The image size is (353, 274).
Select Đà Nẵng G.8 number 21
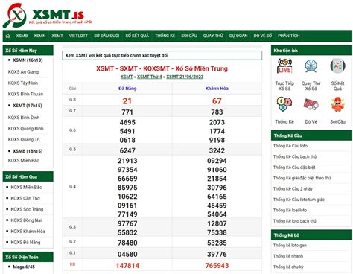127,101
